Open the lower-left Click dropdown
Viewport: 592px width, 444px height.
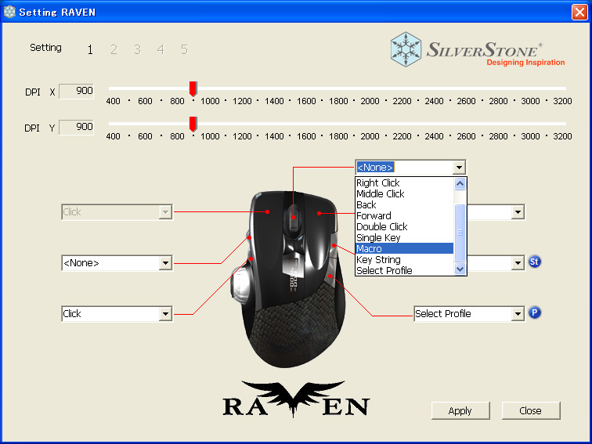pos(165,314)
